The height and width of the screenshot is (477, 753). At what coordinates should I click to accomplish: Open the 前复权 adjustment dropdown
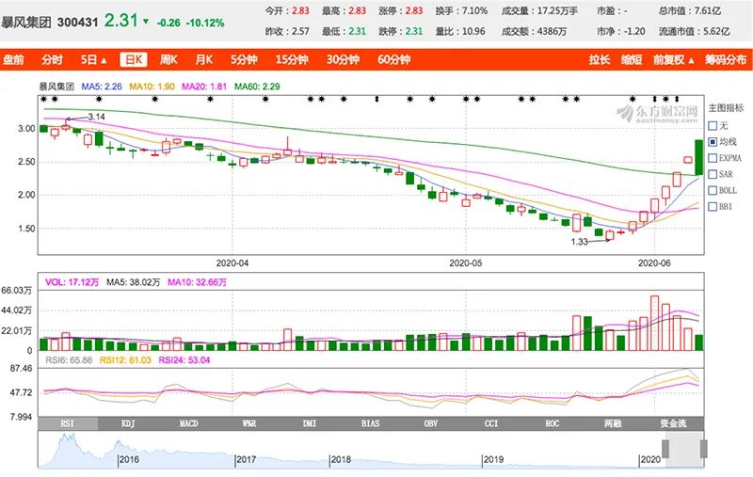point(674,59)
